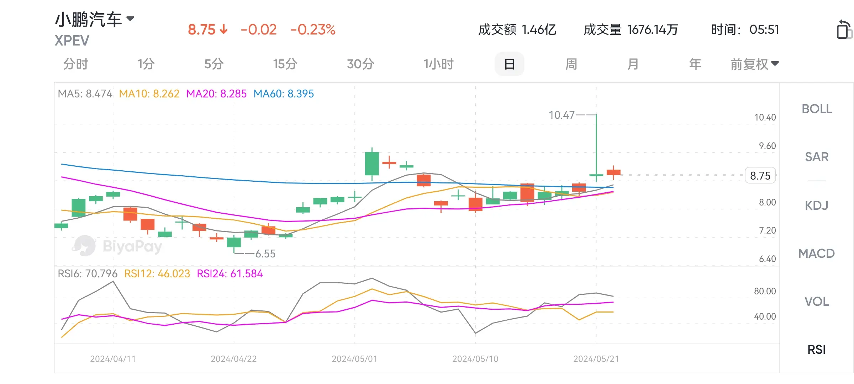The image size is (854, 384).
Task: Click the 成交量 1676.14万 volume value
Action: pyautogui.click(x=631, y=30)
